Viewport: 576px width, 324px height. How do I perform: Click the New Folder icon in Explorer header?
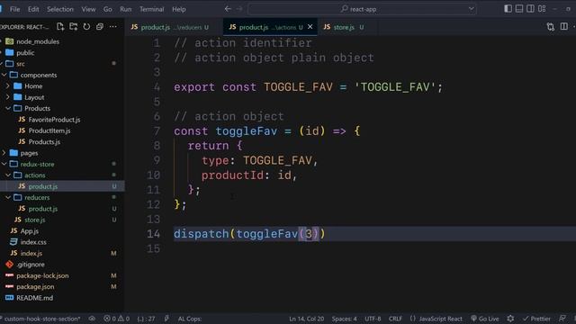[74, 26]
